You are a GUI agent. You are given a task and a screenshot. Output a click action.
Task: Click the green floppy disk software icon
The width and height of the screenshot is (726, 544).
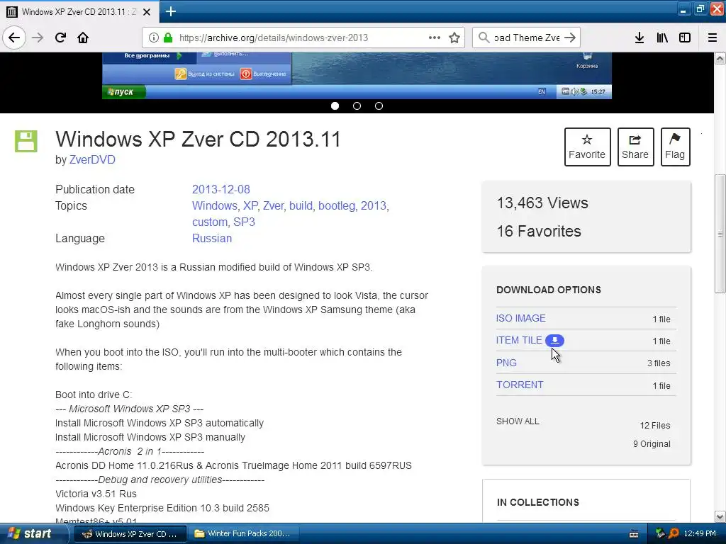(x=26, y=141)
